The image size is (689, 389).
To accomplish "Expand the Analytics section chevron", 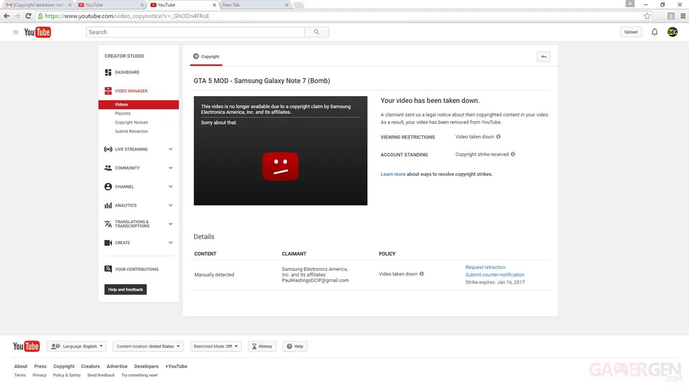I will click(171, 206).
